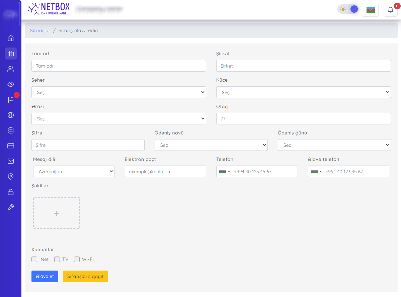Image resolution: width=401 pixels, height=297 pixels.
Task: Check the Wi-Fi service checkbox
Action: tap(77, 259)
